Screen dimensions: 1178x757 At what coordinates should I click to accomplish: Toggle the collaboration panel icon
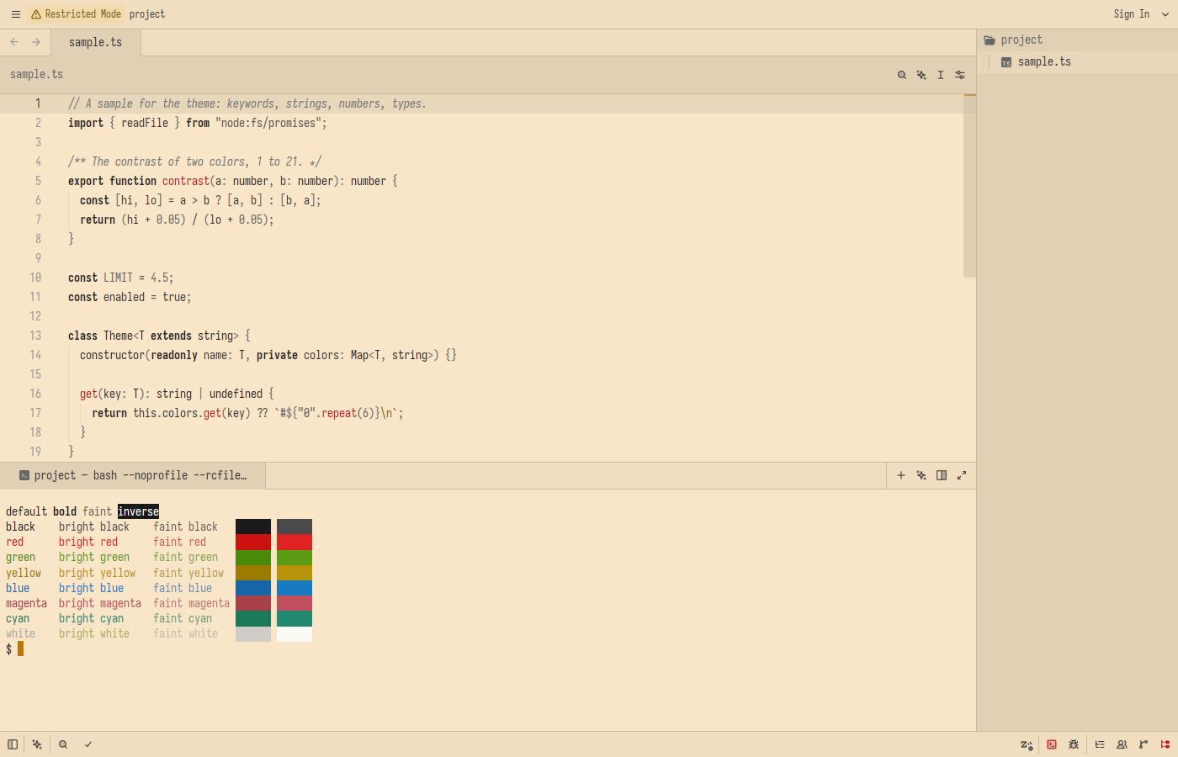[x=1122, y=744]
